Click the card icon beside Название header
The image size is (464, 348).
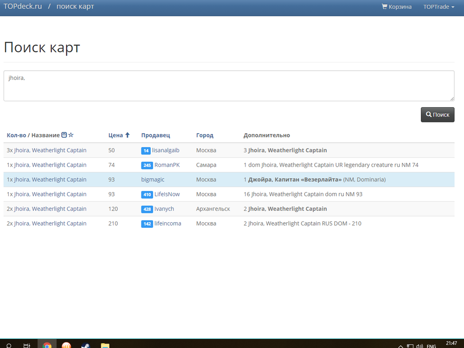[x=64, y=135]
